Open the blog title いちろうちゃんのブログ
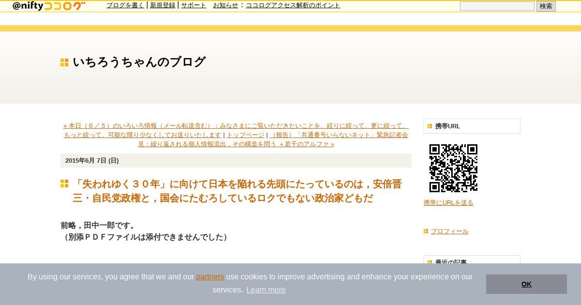 point(139,62)
